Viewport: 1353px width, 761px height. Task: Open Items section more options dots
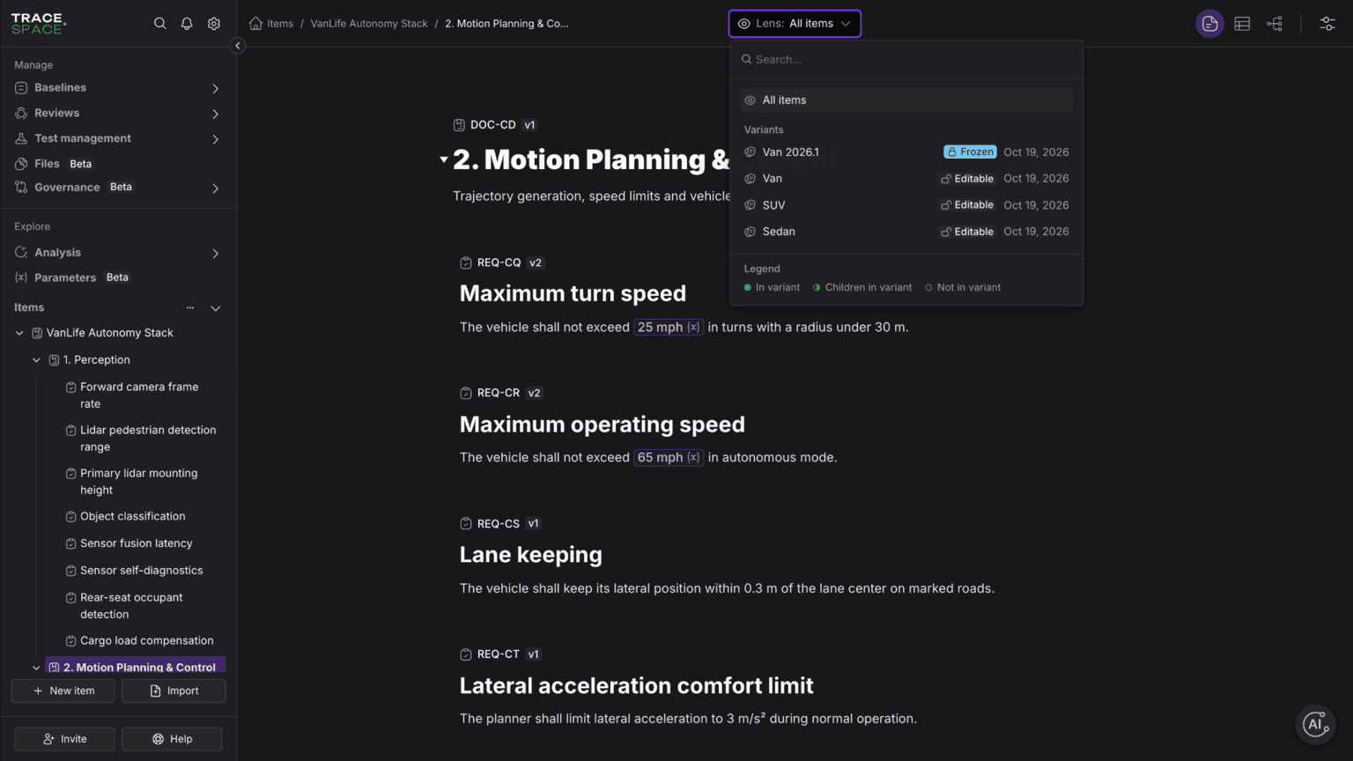coord(190,307)
